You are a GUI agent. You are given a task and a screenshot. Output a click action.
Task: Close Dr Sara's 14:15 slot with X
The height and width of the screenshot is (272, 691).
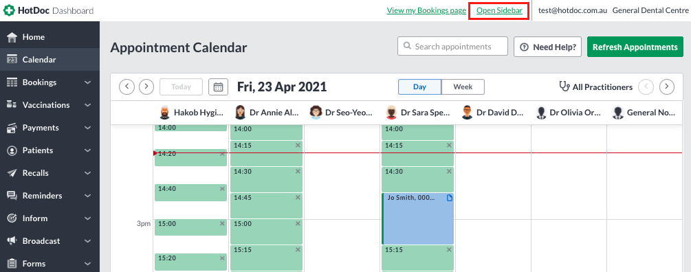pyautogui.click(x=449, y=145)
